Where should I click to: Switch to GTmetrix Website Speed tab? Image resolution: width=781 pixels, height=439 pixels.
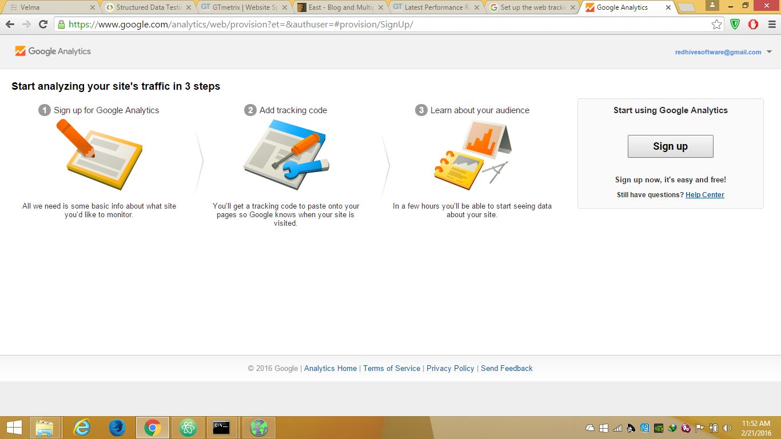(x=244, y=7)
